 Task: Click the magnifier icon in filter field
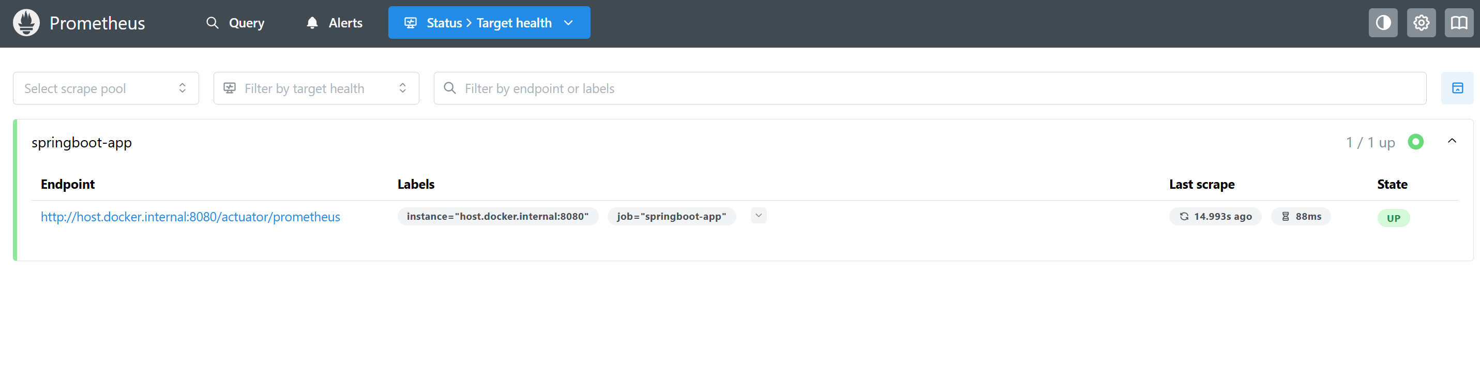coord(450,88)
